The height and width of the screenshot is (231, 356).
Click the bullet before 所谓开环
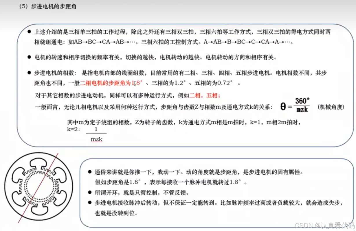90,192
